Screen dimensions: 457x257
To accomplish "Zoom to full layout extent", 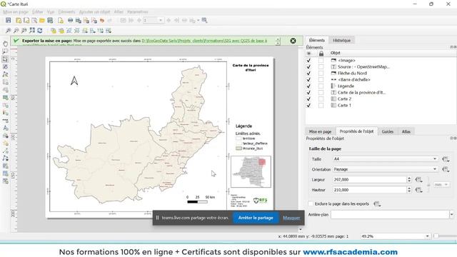I will point(32,31).
